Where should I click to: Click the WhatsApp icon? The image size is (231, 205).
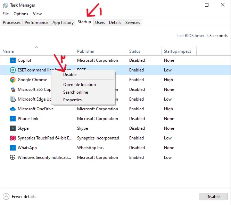pos(13,148)
